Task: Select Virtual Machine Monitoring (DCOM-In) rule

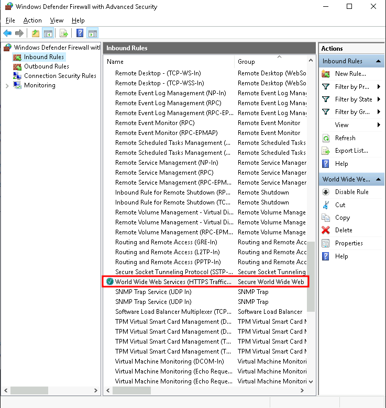Action: (x=205, y=361)
